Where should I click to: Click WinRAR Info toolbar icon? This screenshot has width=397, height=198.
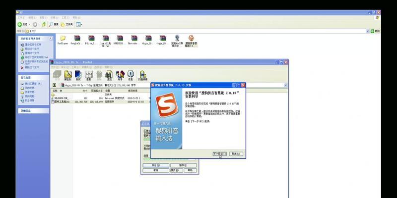tap(131, 75)
